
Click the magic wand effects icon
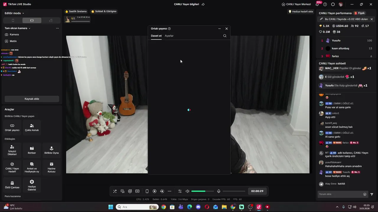(x=115, y=191)
